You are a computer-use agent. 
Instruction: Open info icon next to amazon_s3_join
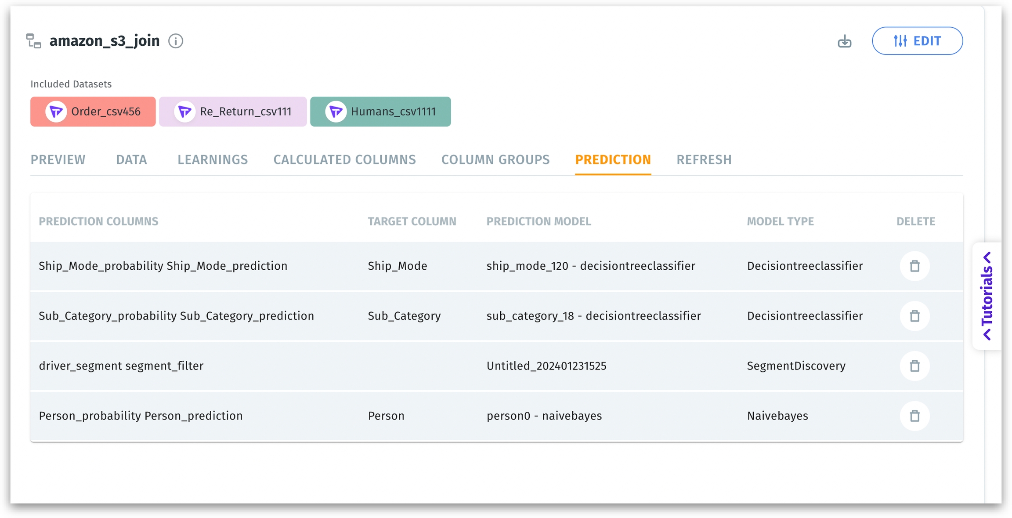(x=176, y=41)
